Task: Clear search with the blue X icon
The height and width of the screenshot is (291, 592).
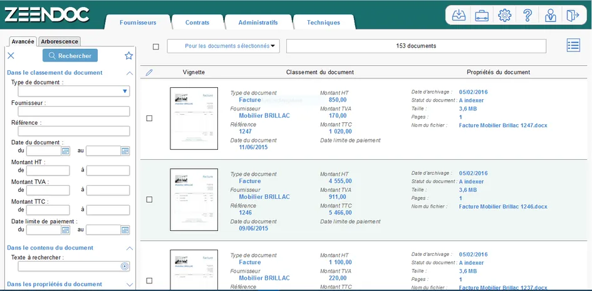Action: click(x=11, y=56)
